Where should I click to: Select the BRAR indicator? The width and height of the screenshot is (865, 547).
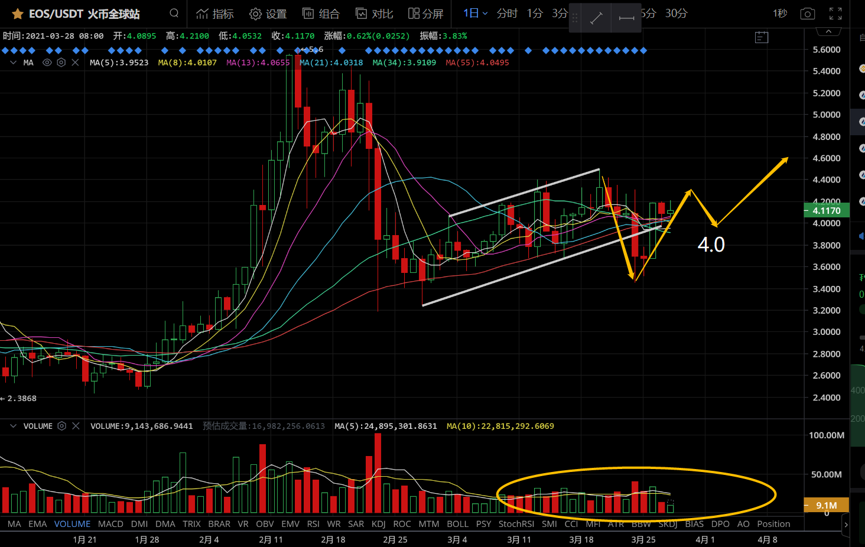[219, 524]
